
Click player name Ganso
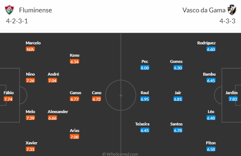coord(76,93)
